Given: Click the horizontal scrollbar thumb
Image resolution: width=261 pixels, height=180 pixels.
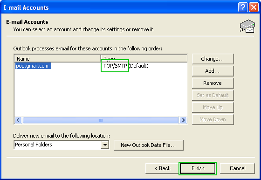Looking at the screenshot, I should 101,120.
